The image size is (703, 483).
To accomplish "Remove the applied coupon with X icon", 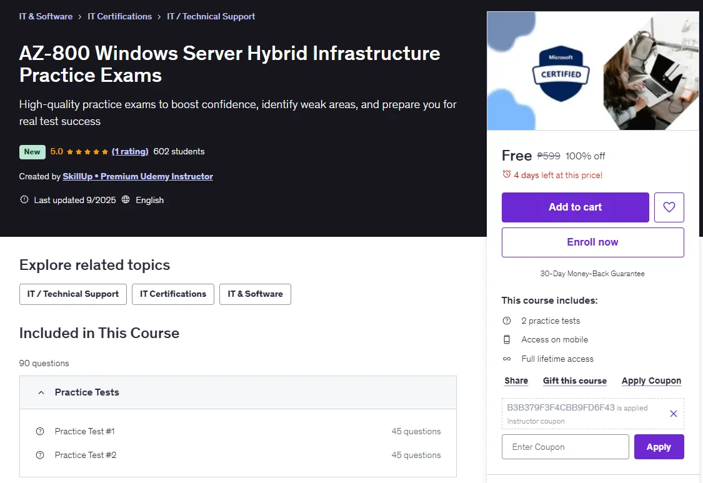I will point(674,414).
